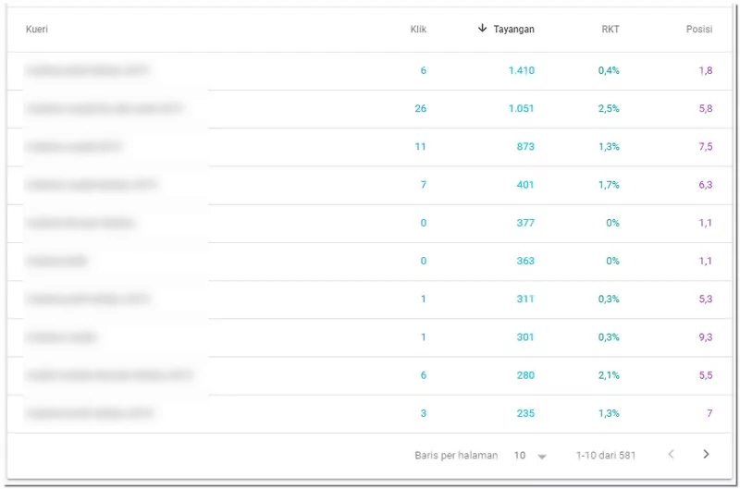The image size is (740, 489).
Task: Click the 5,5 position value
Action: [x=706, y=375]
